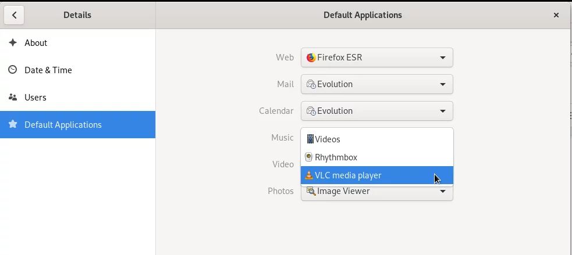572x255 pixels.
Task: Click the arrow on the Photos dropdown
Action: [x=442, y=191]
